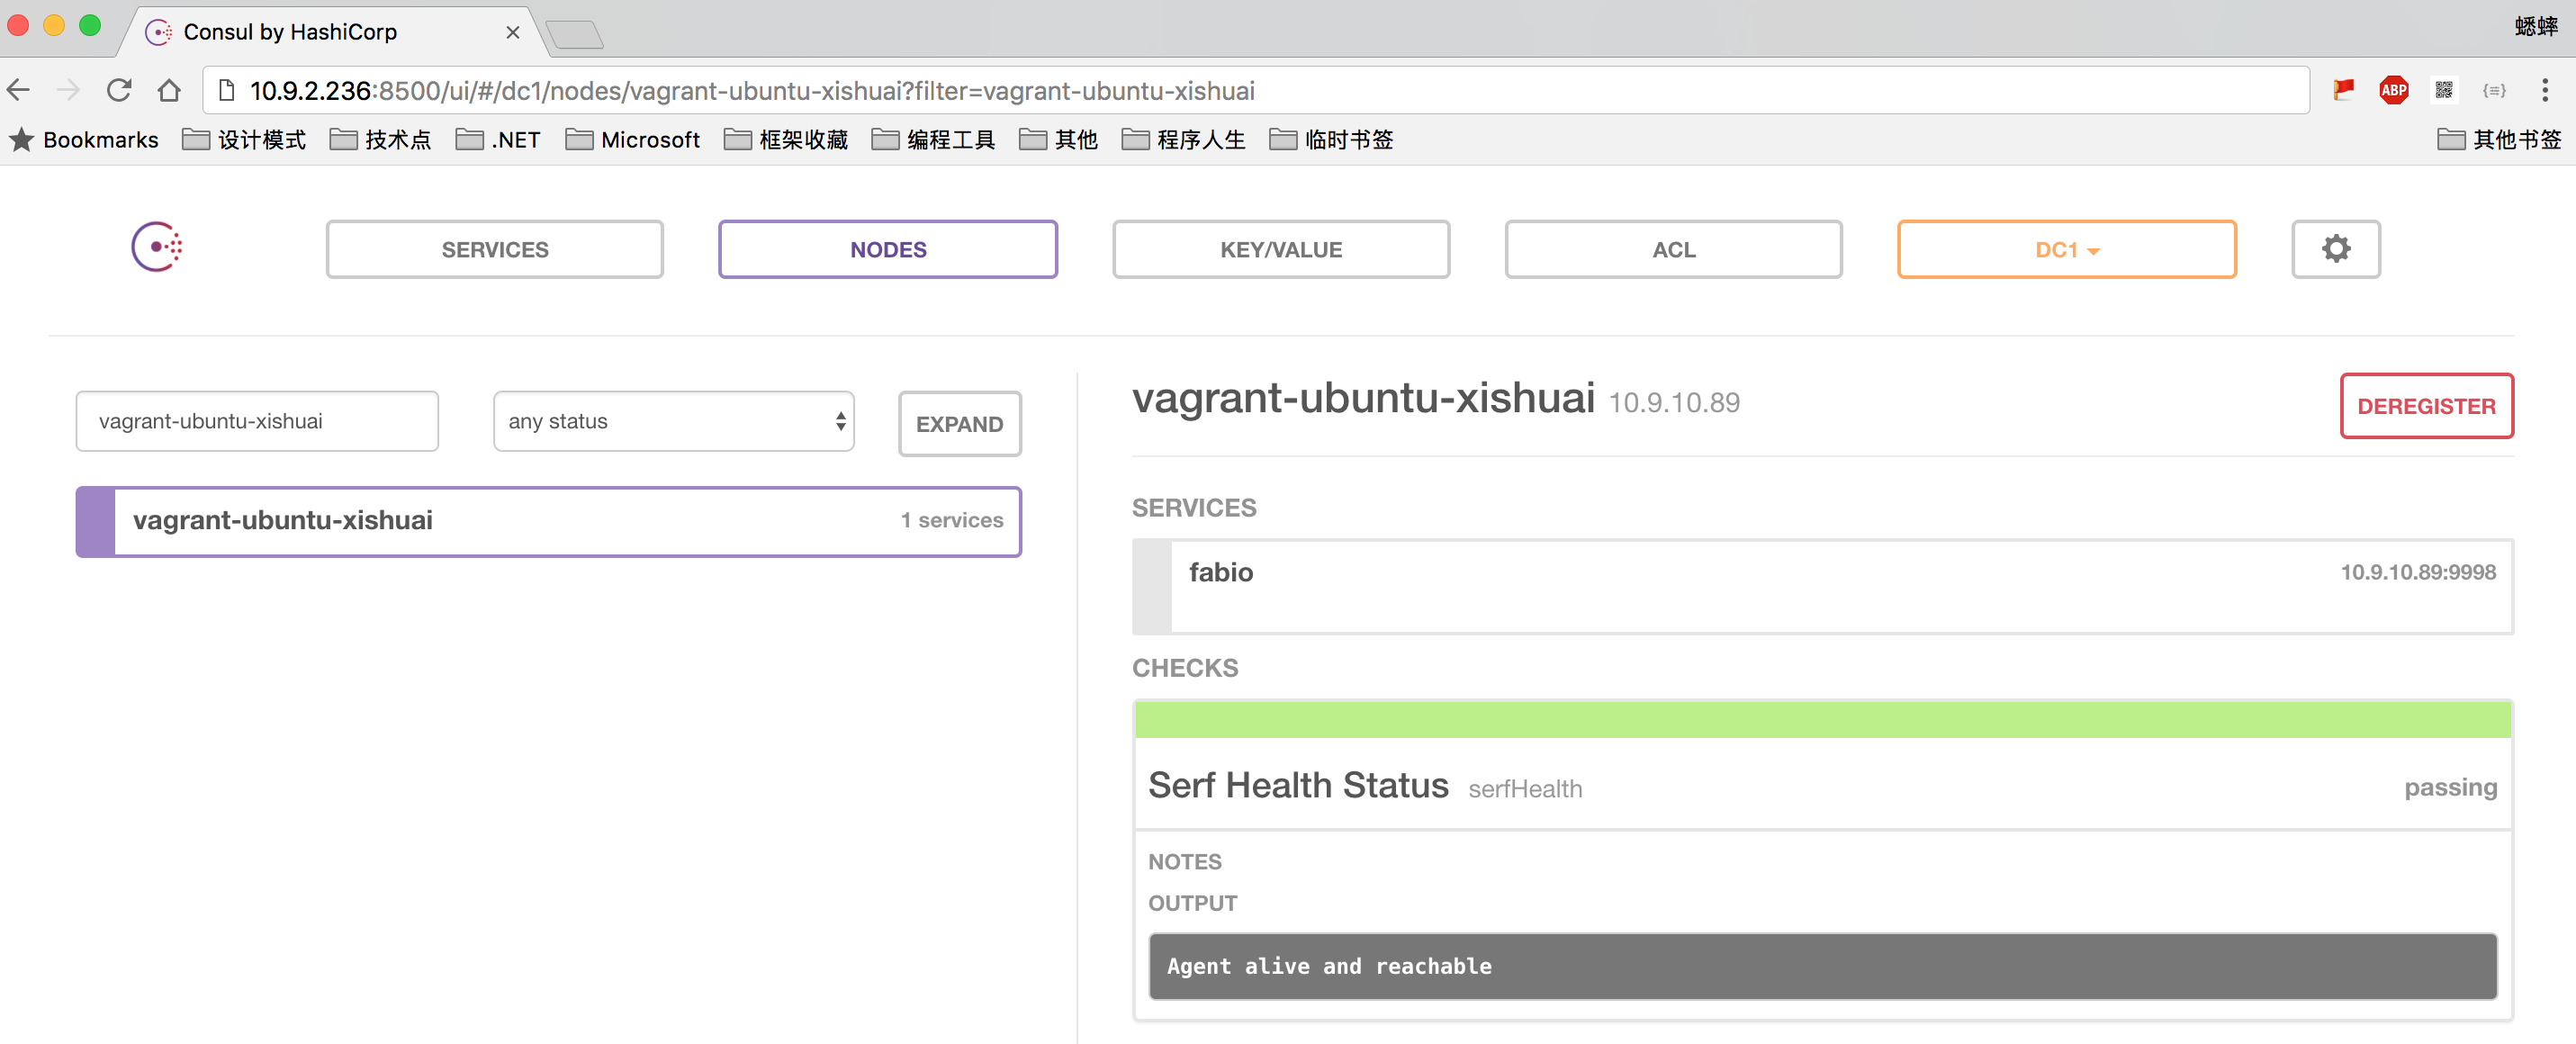Click the Agent alive and reachable output
This screenshot has height=1044, width=2576.
pos(1822,966)
